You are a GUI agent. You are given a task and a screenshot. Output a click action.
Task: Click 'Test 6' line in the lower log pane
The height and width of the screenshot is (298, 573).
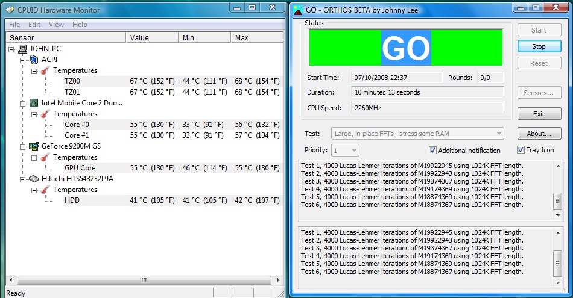(412, 272)
